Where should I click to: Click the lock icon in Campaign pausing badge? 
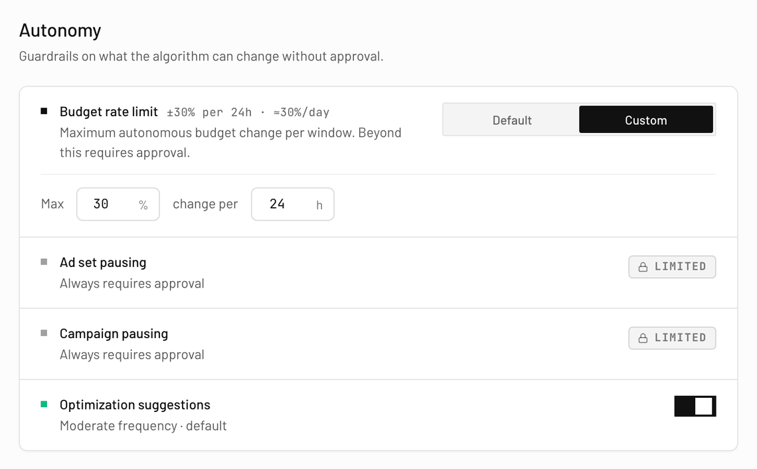(x=643, y=337)
